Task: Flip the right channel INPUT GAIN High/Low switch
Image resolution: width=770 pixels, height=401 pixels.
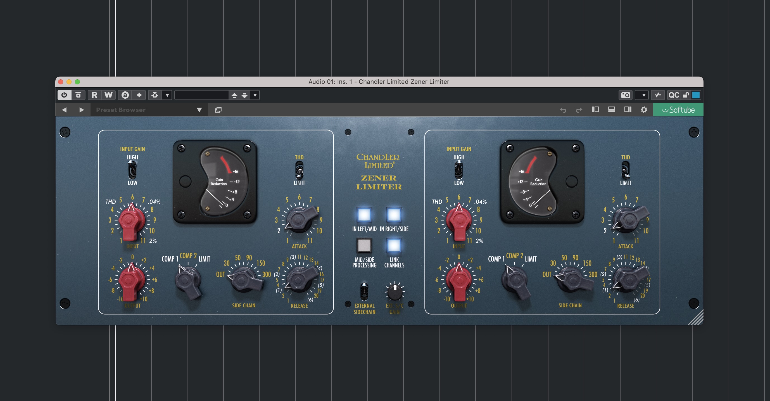Action: pos(458,170)
